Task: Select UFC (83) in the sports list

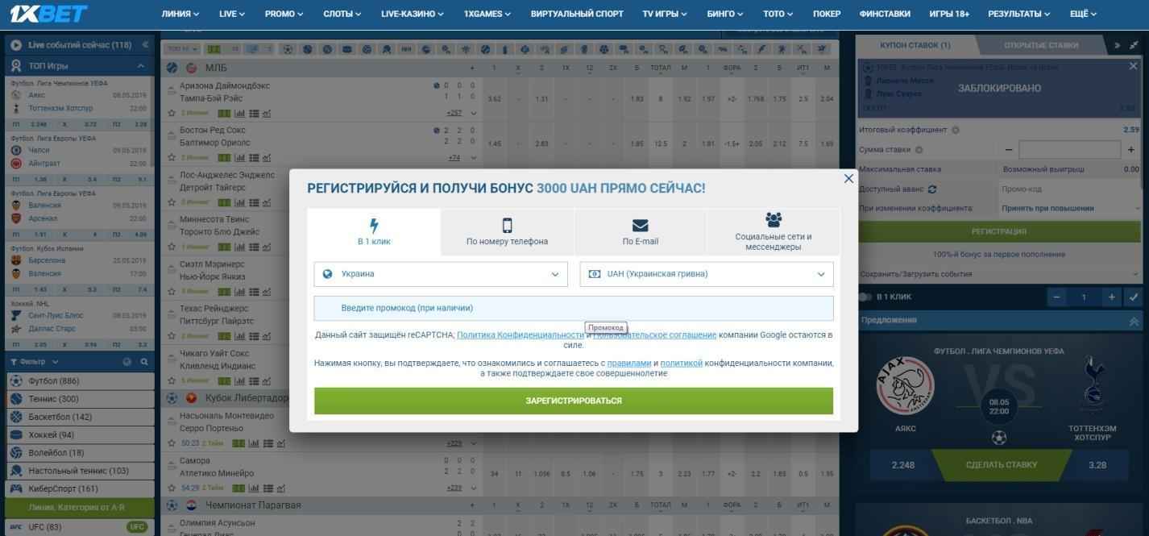Action: point(79,527)
